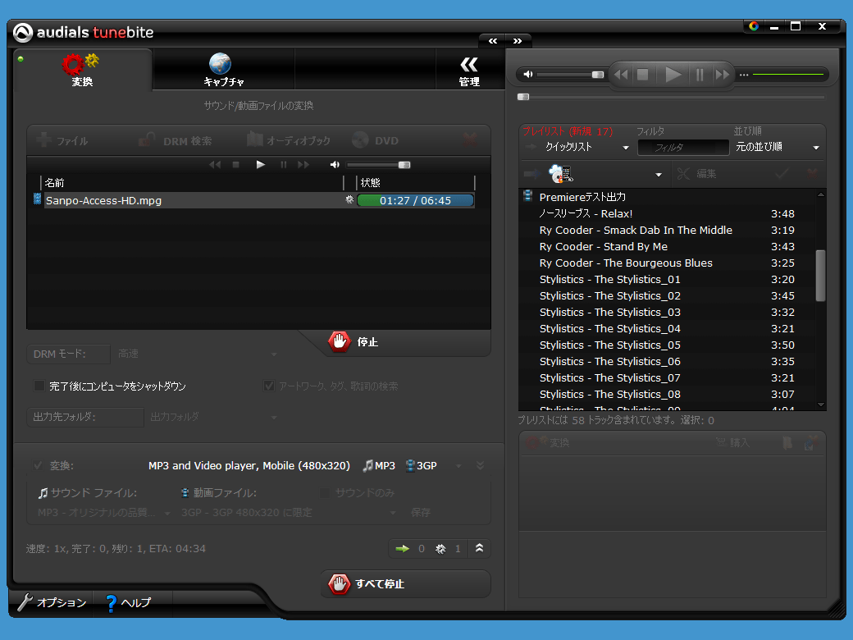Click the DVD disc button
This screenshot has width=853, height=640.
click(x=376, y=140)
